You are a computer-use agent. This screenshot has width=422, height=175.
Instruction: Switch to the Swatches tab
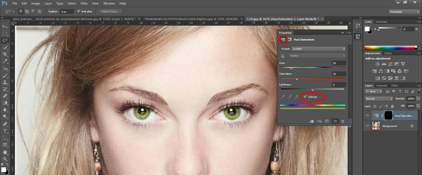(381, 22)
